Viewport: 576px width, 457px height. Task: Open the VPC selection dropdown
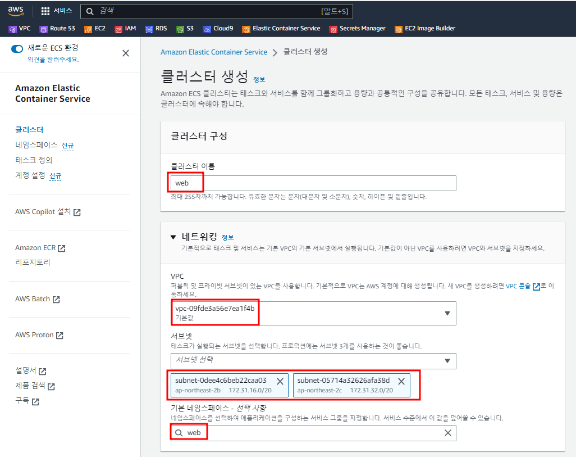click(313, 313)
